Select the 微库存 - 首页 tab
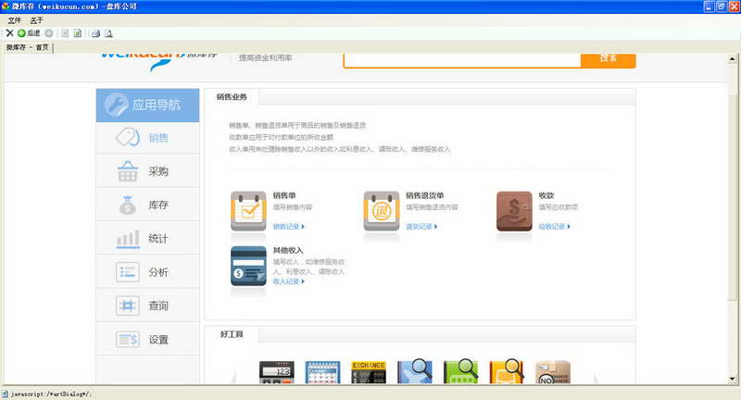 [27, 47]
